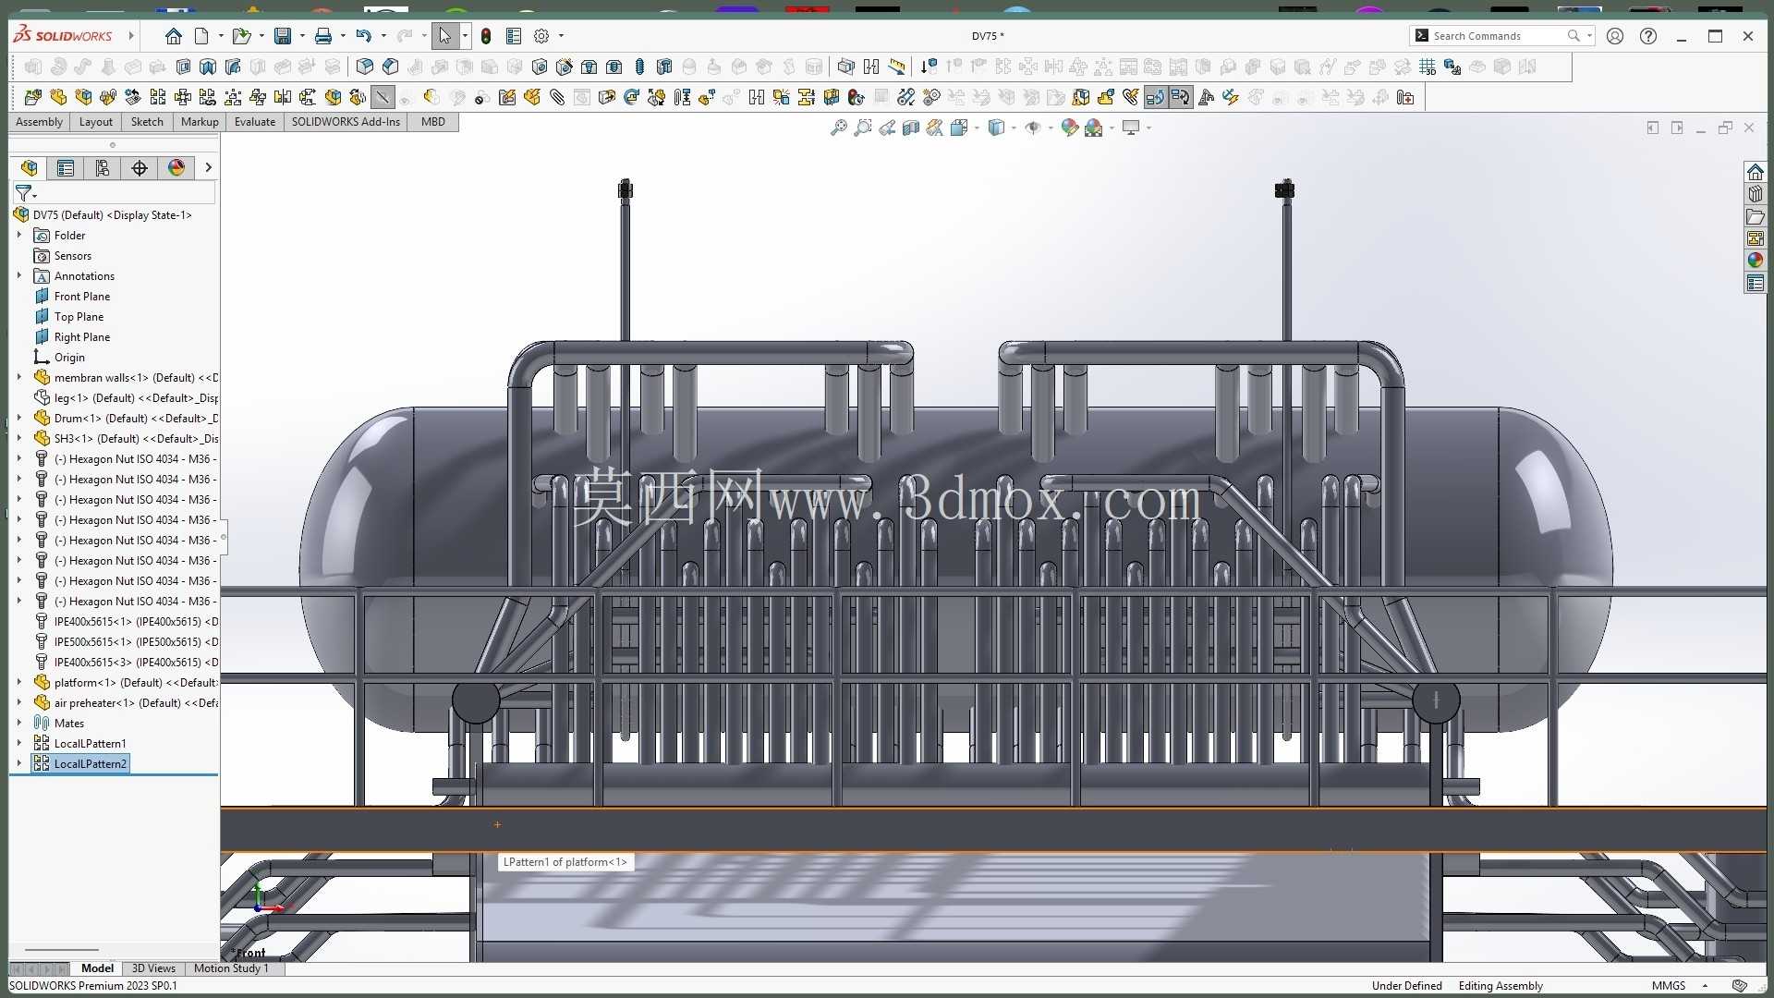Expand the membran walls<1> tree node
This screenshot has height=998, width=1774.
[19, 377]
